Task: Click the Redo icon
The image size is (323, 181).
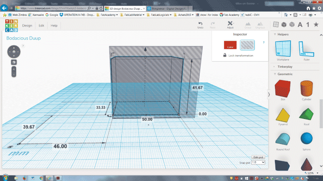Action: click(x=213, y=25)
